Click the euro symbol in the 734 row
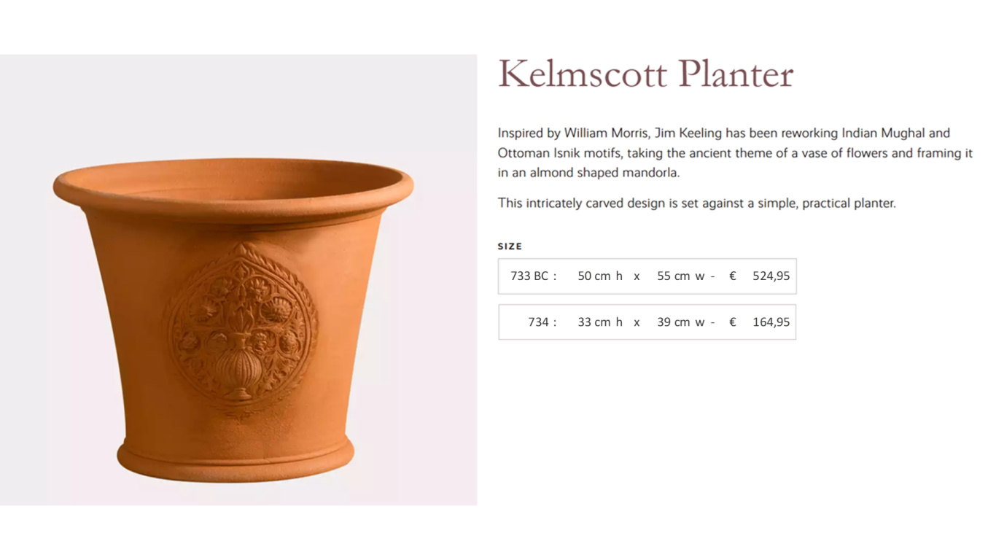996x560 pixels. coord(733,322)
